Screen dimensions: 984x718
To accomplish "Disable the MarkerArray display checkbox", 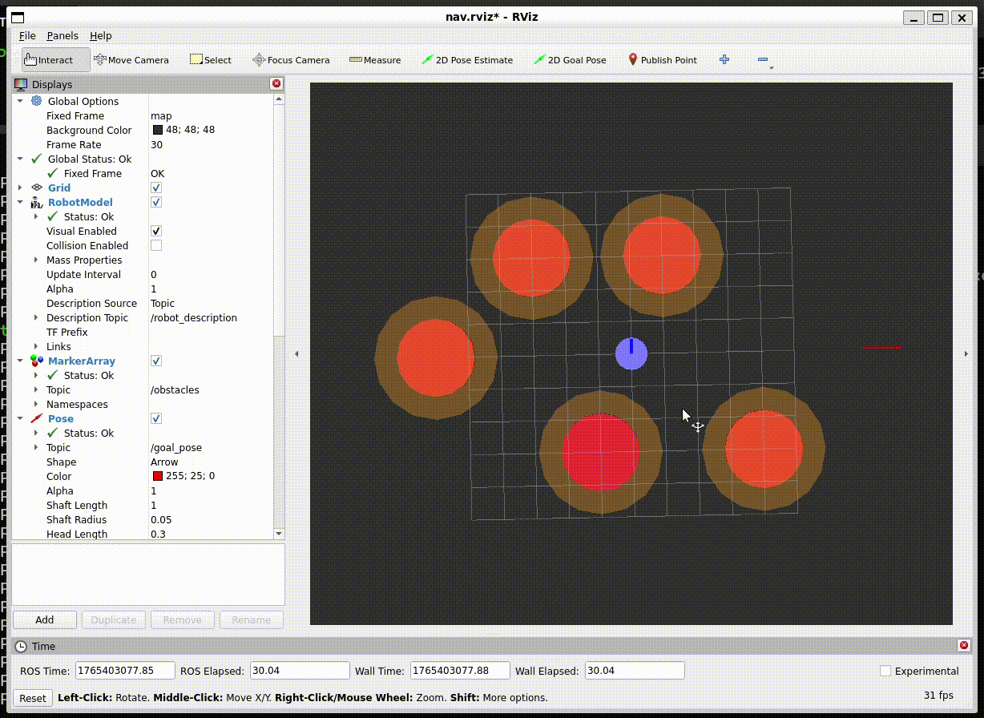I will pyautogui.click(x=155, y=361).
